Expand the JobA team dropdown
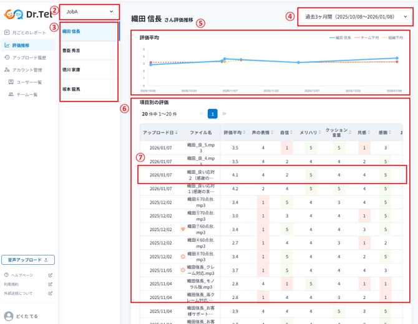418x324 pixels. coord(89,11)
